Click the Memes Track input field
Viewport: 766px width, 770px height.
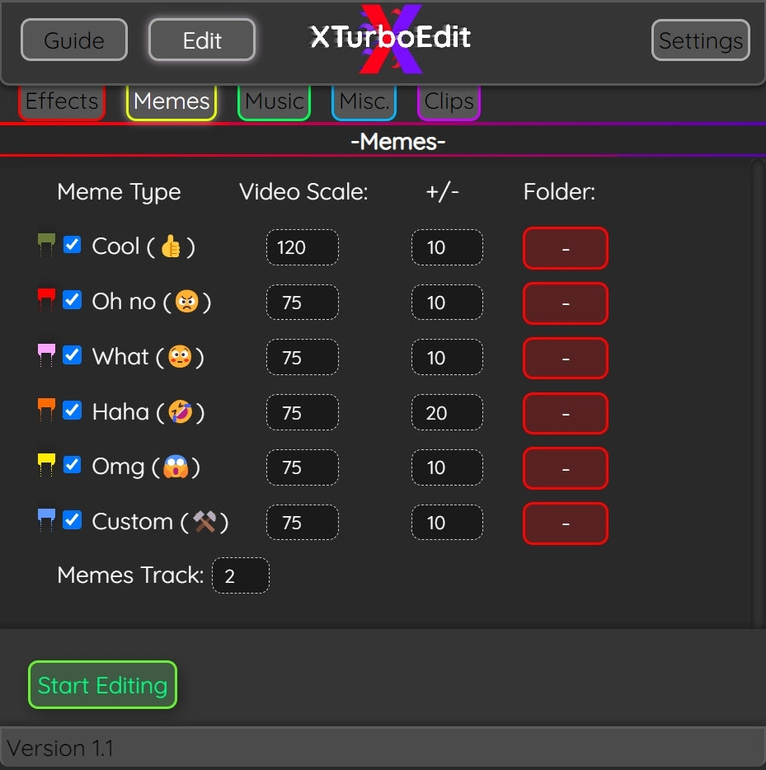(x=241, y=575)
